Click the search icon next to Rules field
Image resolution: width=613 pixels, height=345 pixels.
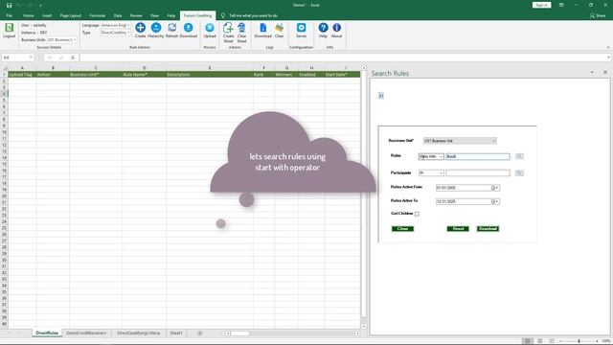(519, 156)
